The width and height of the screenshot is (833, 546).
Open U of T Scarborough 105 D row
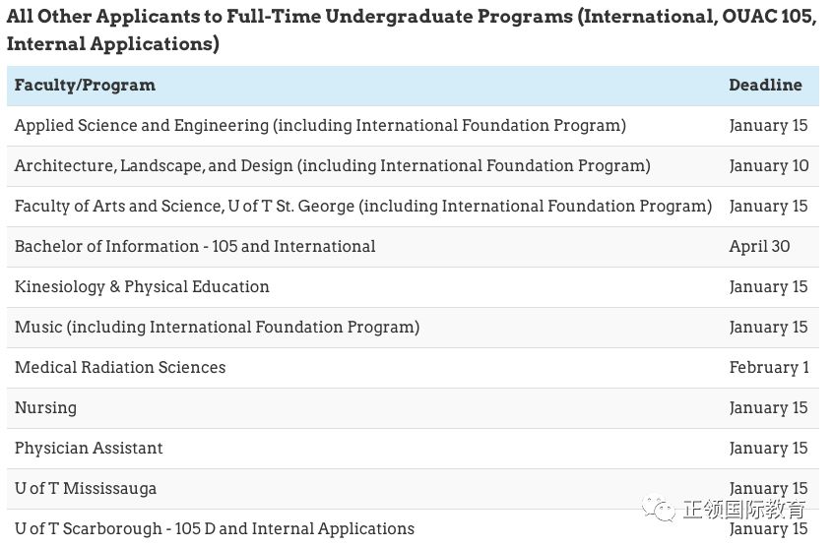413,528
